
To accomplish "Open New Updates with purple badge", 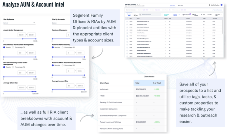I will 187,15.
